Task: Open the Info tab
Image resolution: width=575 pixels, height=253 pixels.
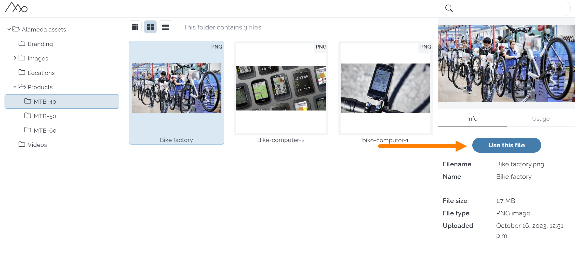Action: click(472, 119)
